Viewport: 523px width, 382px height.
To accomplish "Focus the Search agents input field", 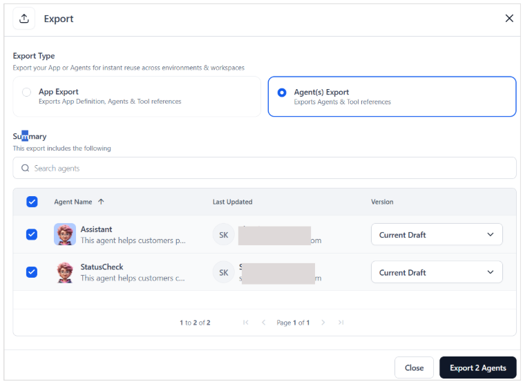I will (265, 168).
